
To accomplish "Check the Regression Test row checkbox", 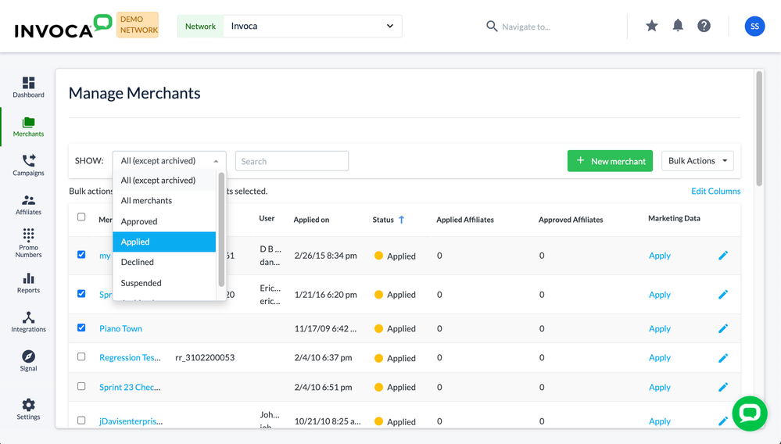I will tap(81, 357).
